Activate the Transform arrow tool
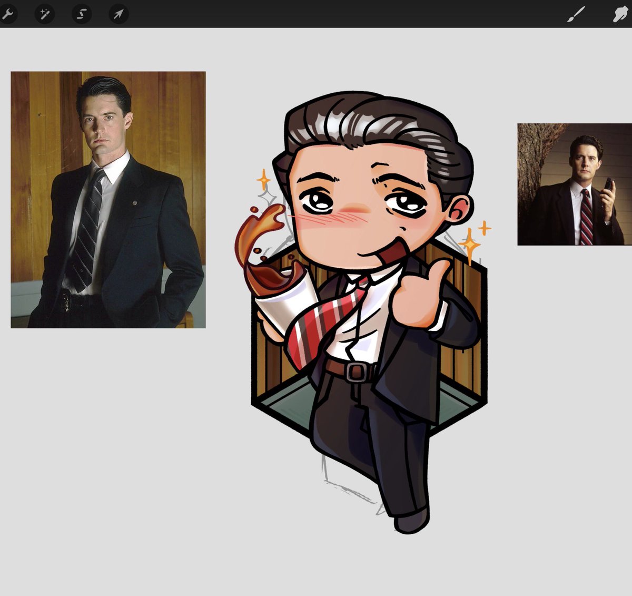The image size is (632, 596). [x=118, y=14]
